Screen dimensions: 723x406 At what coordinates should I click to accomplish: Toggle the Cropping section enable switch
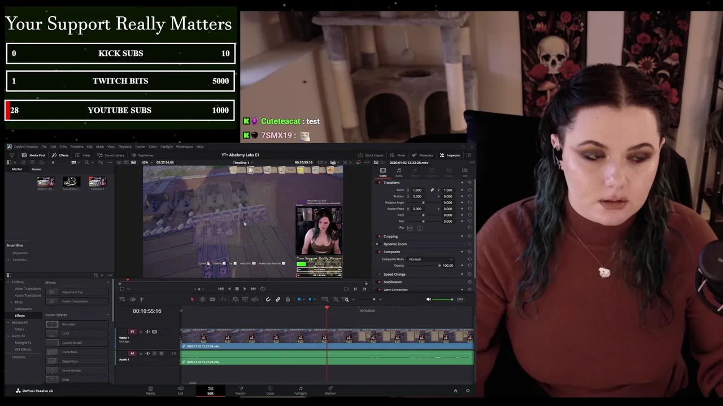(x=379, y=236)
